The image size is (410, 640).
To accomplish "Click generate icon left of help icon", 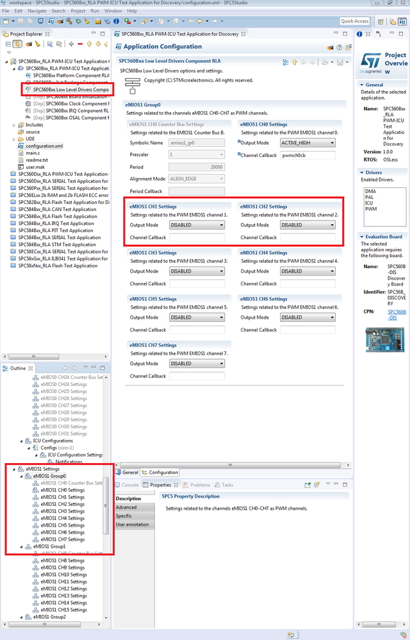I will tap(331, 47).
